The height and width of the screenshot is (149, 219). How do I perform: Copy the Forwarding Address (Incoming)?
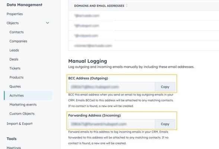click(x=165, y=124)
